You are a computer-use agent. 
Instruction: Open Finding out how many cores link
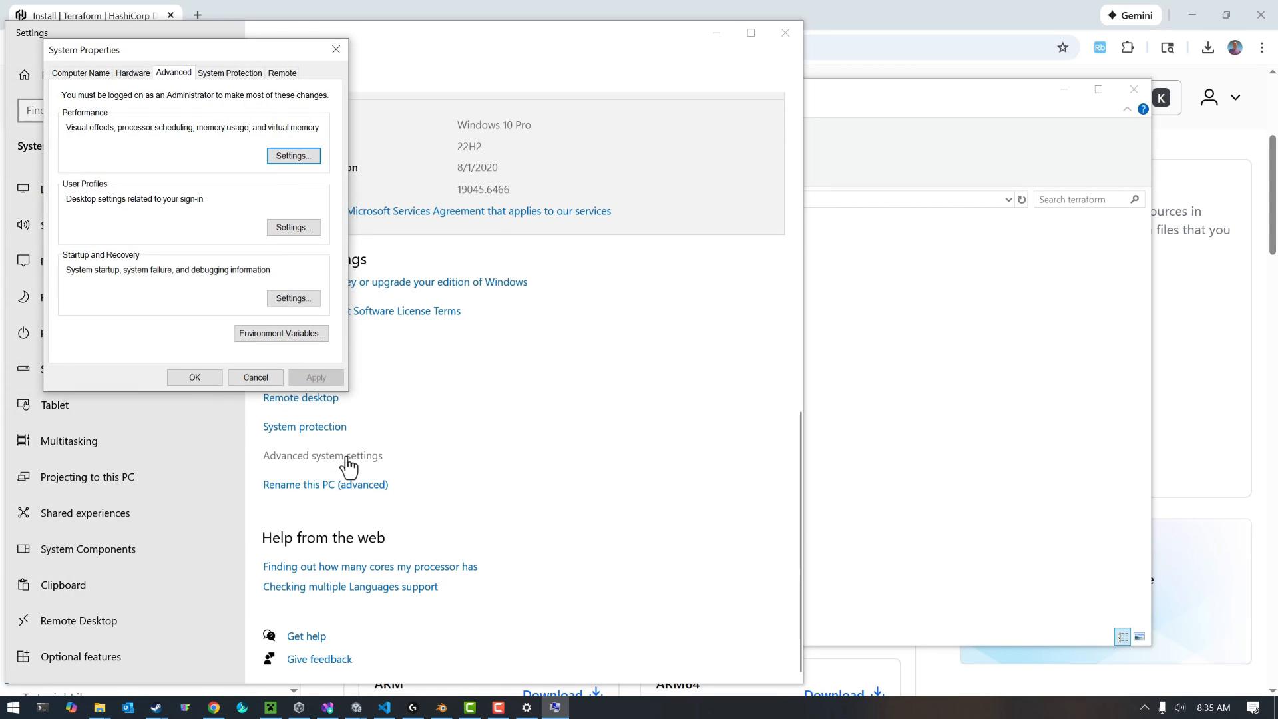coord(370,567)
